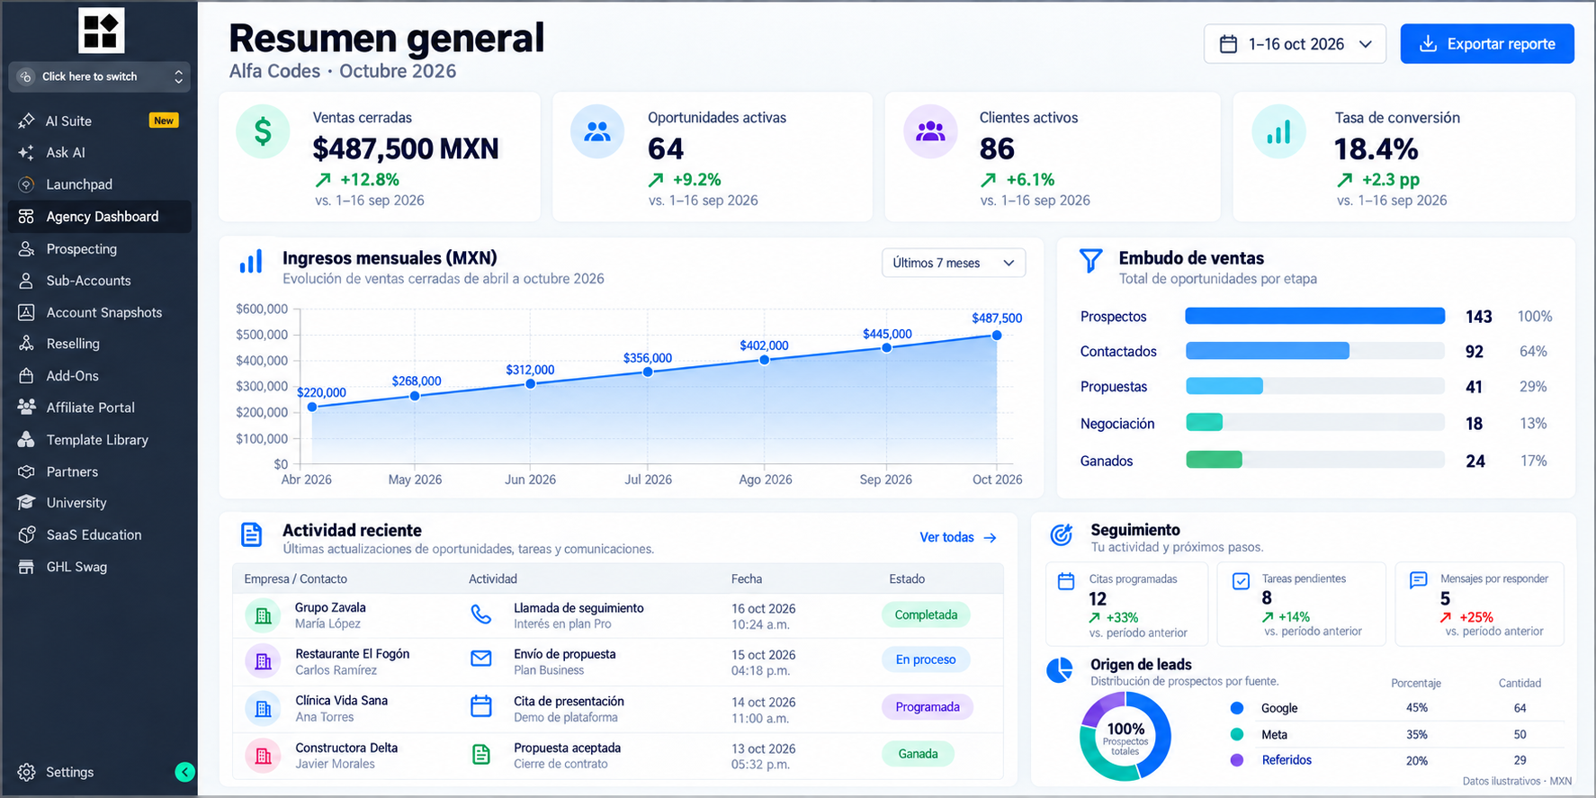
Task: Click the $487,500 data point on chart
Action: 997,335
